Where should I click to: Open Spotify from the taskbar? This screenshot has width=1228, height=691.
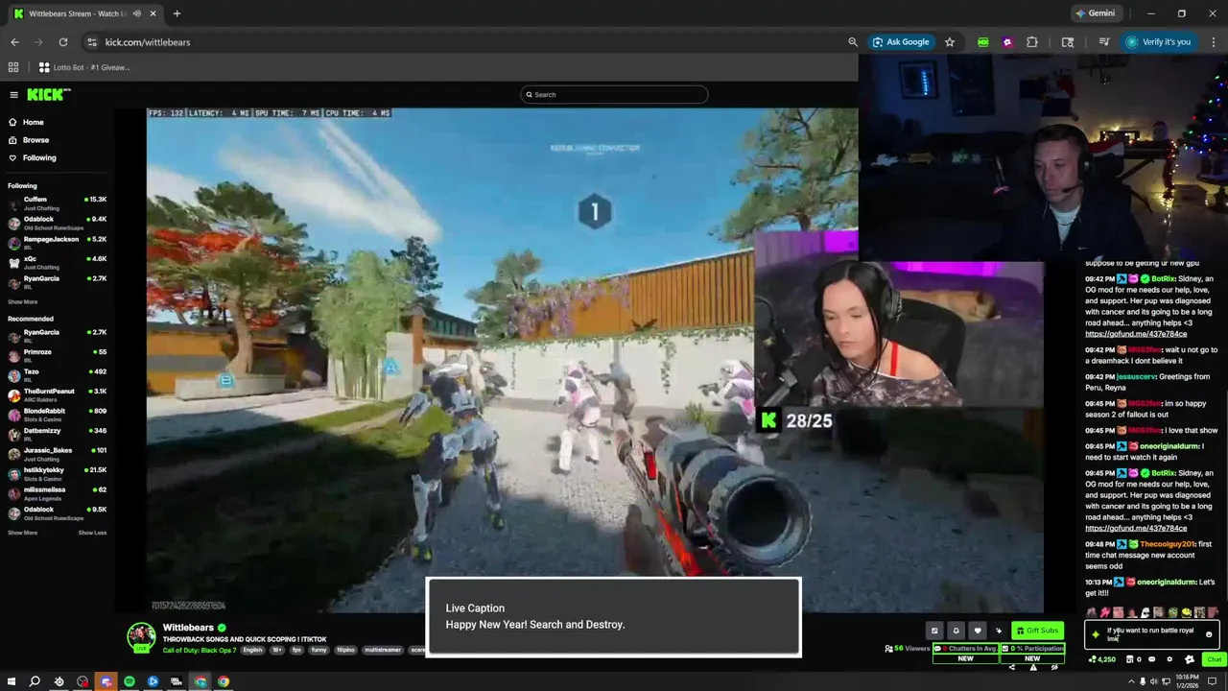(130, 681)
